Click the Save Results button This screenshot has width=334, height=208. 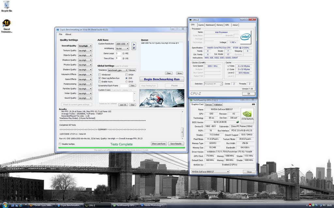pyautogui.click(x=176, y=144)
